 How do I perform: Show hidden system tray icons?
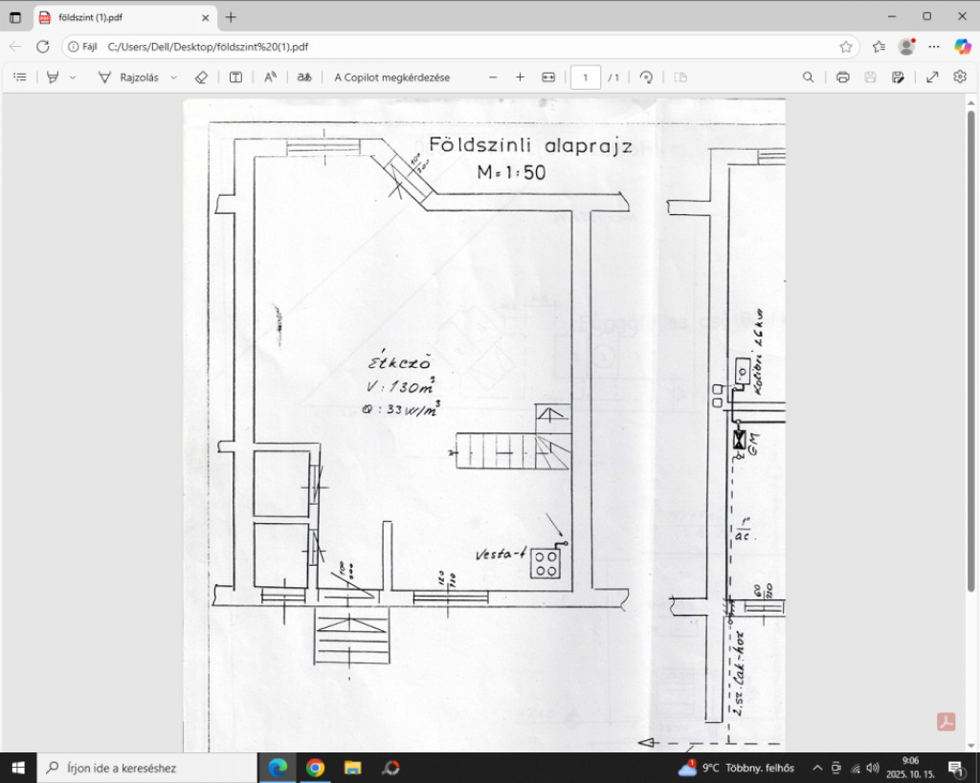click(816, 768)
